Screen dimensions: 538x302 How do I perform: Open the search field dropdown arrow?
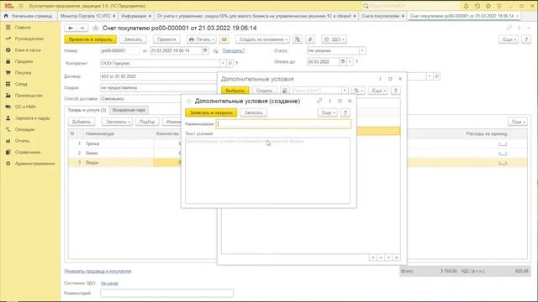pos(345,91)
